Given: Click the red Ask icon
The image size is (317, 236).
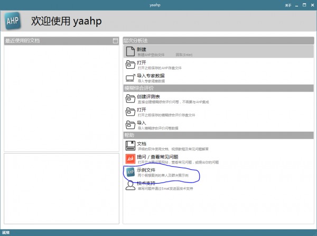Looking at the screenshot, I should 130,159.
